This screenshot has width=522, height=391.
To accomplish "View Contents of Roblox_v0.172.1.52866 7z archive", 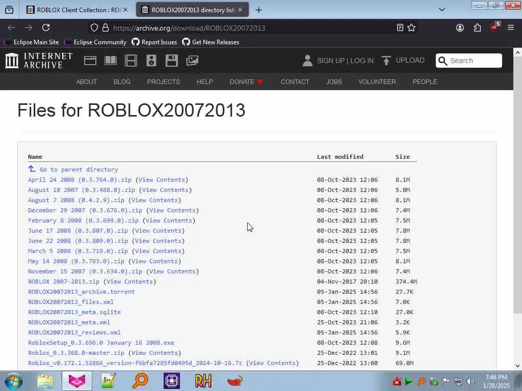I will pyautogui.click(x=272, y=363).
